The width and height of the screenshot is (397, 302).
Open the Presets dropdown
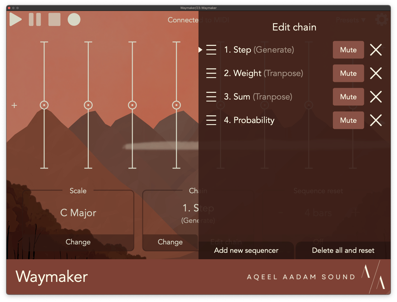[x=350, y=20]
